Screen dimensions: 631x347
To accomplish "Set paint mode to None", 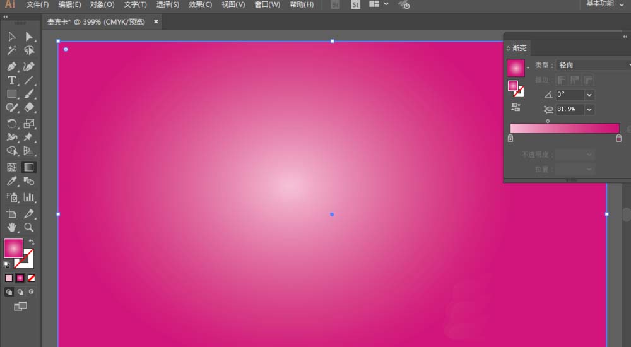I will pyautogui.click(x=32, y=278).
